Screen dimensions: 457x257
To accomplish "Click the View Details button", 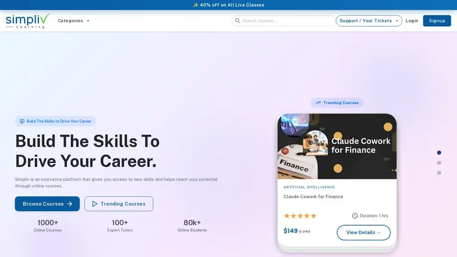I will [x=363, y=232].
